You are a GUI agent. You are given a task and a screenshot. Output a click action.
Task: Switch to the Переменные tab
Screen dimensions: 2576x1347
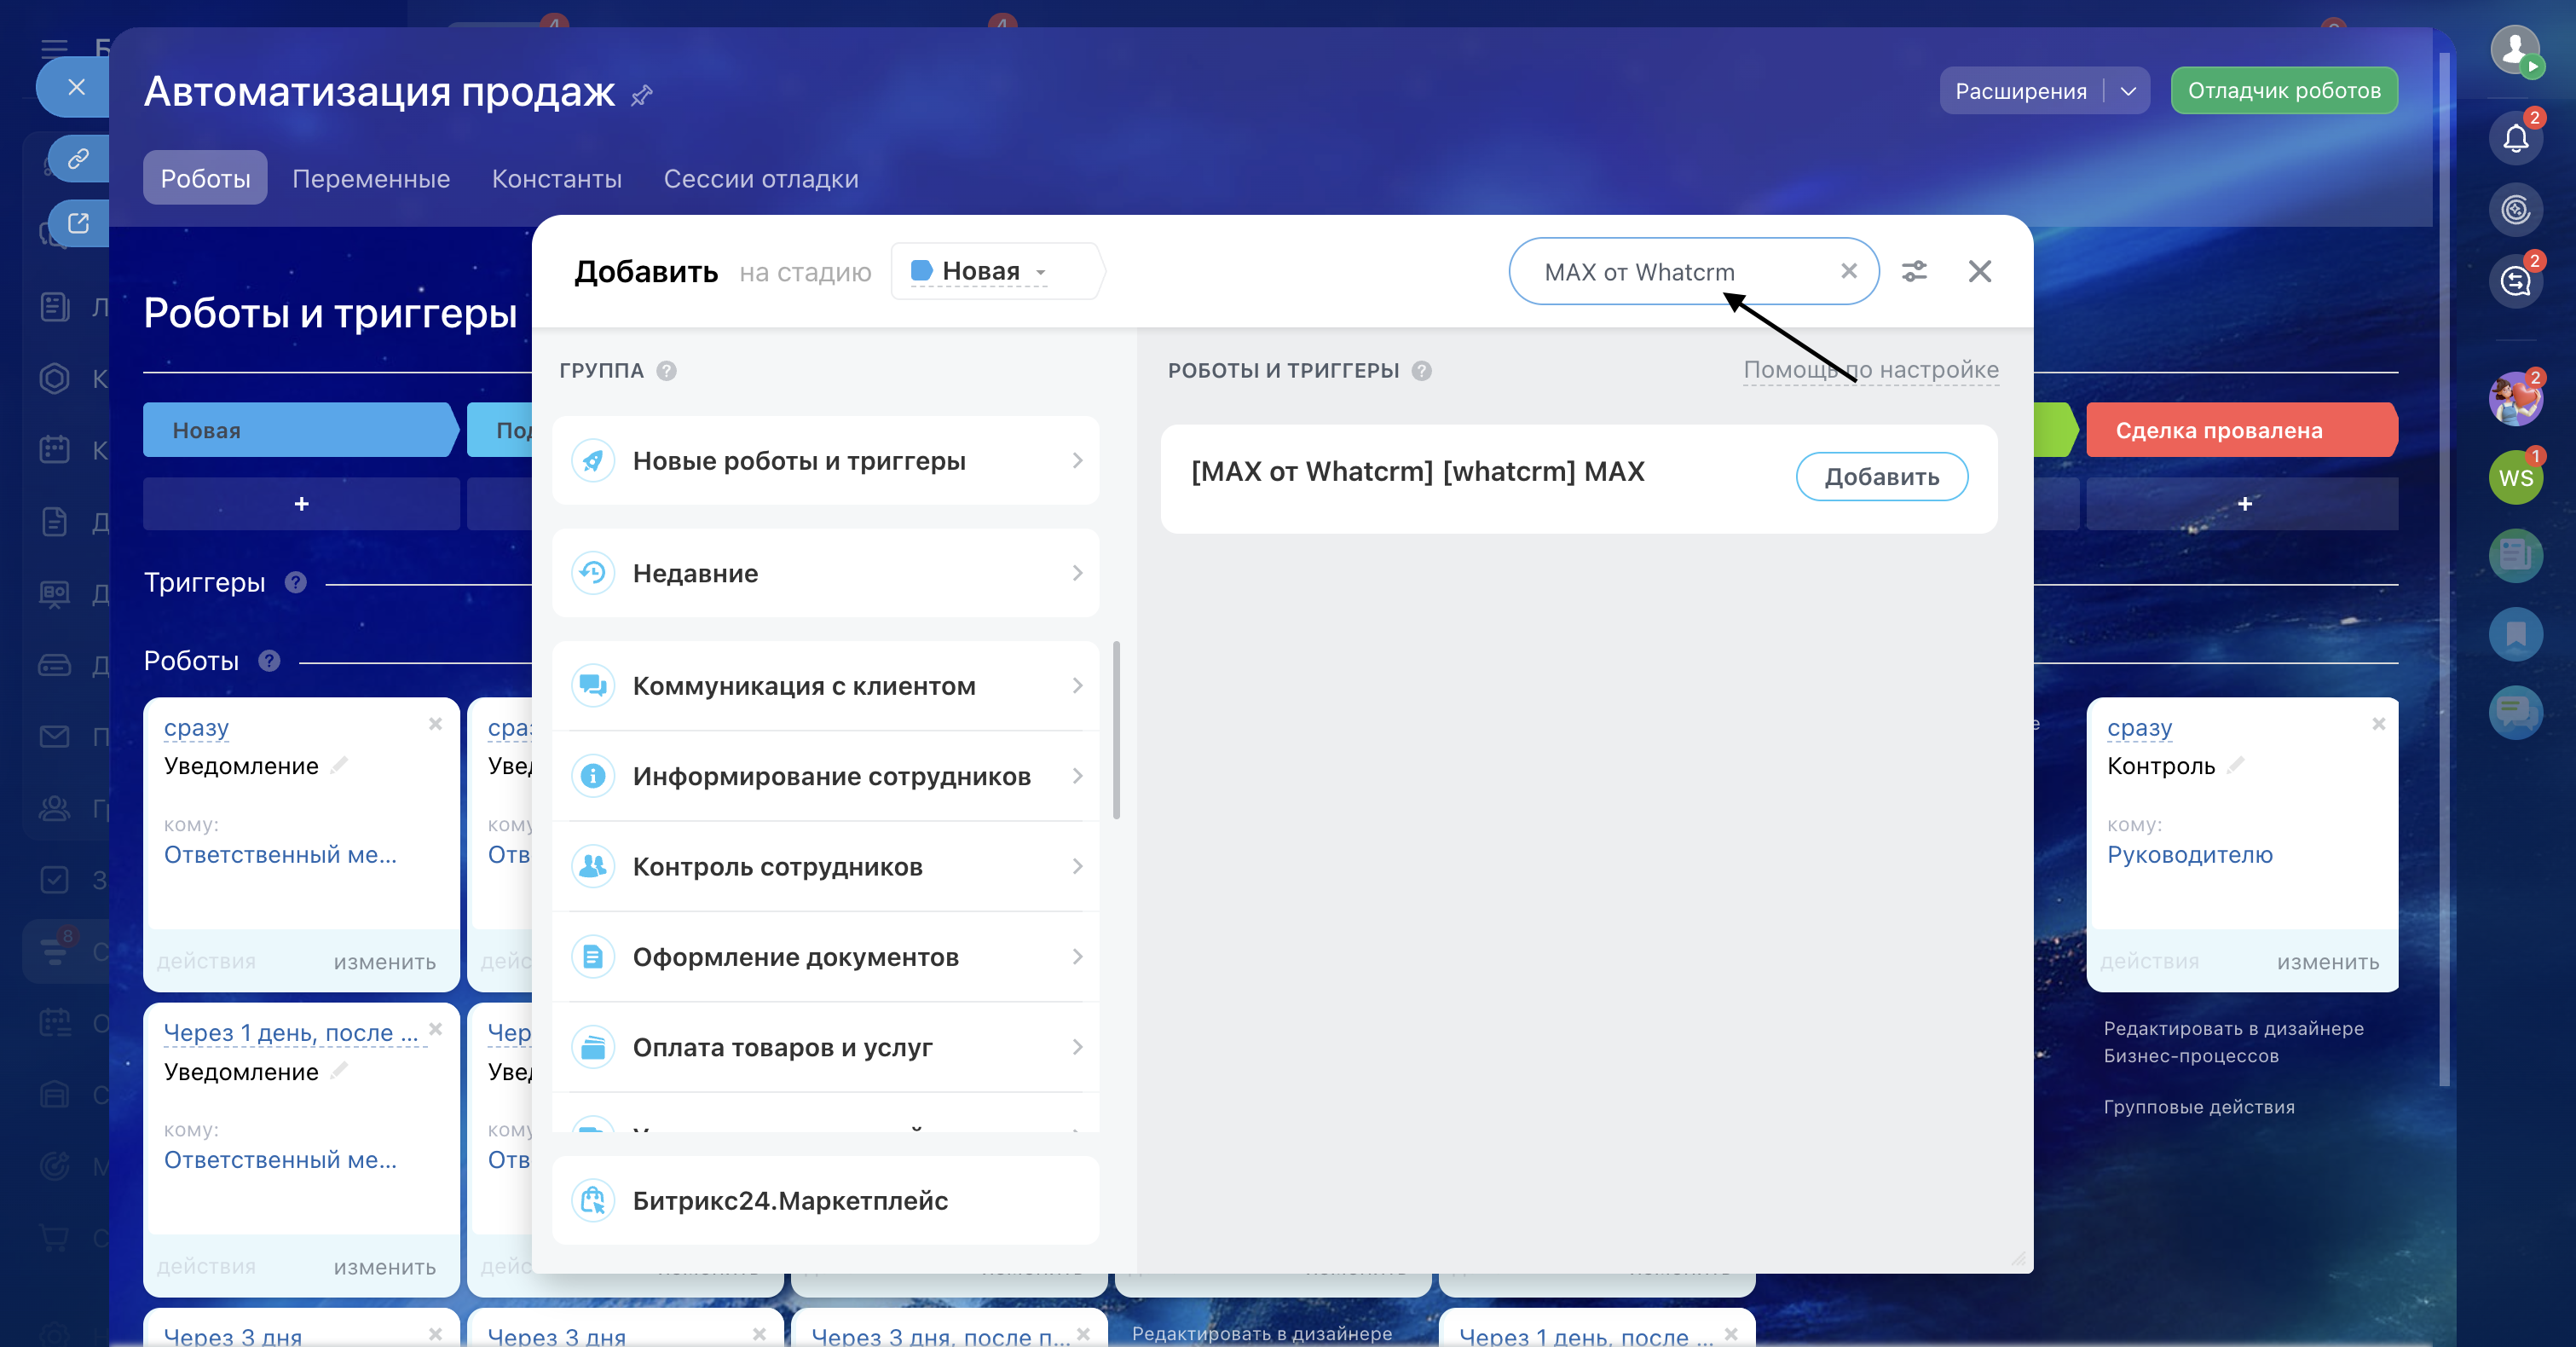371,179
